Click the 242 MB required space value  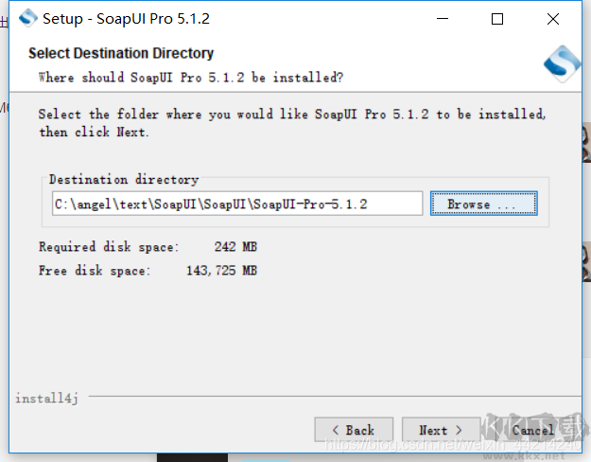[235, 247]
